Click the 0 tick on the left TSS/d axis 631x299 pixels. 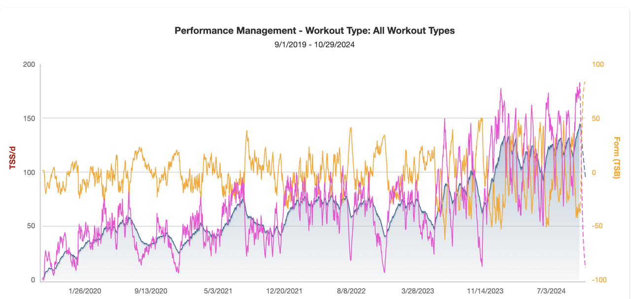point(34,280)
